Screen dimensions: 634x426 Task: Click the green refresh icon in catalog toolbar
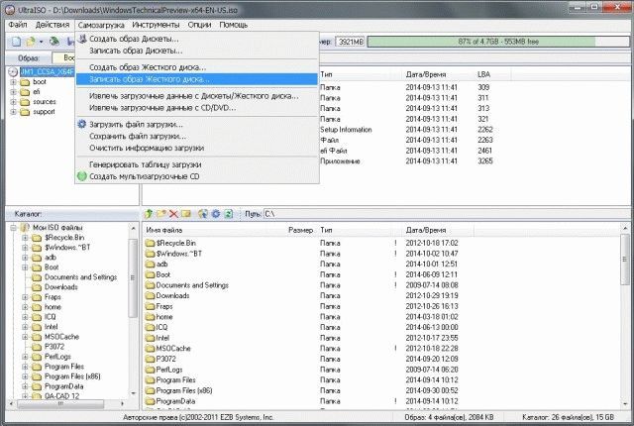click(x=229, y=214)
